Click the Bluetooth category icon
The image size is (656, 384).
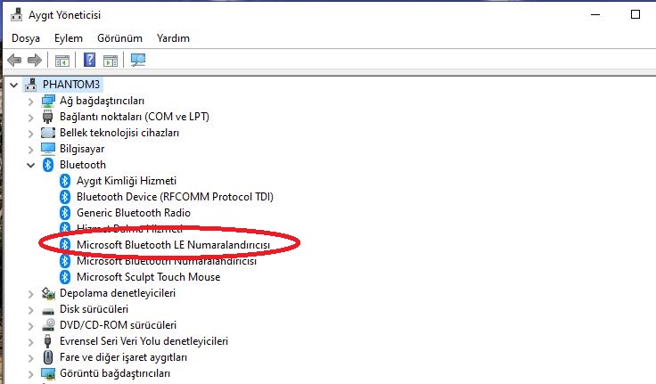tap(48, 165)
